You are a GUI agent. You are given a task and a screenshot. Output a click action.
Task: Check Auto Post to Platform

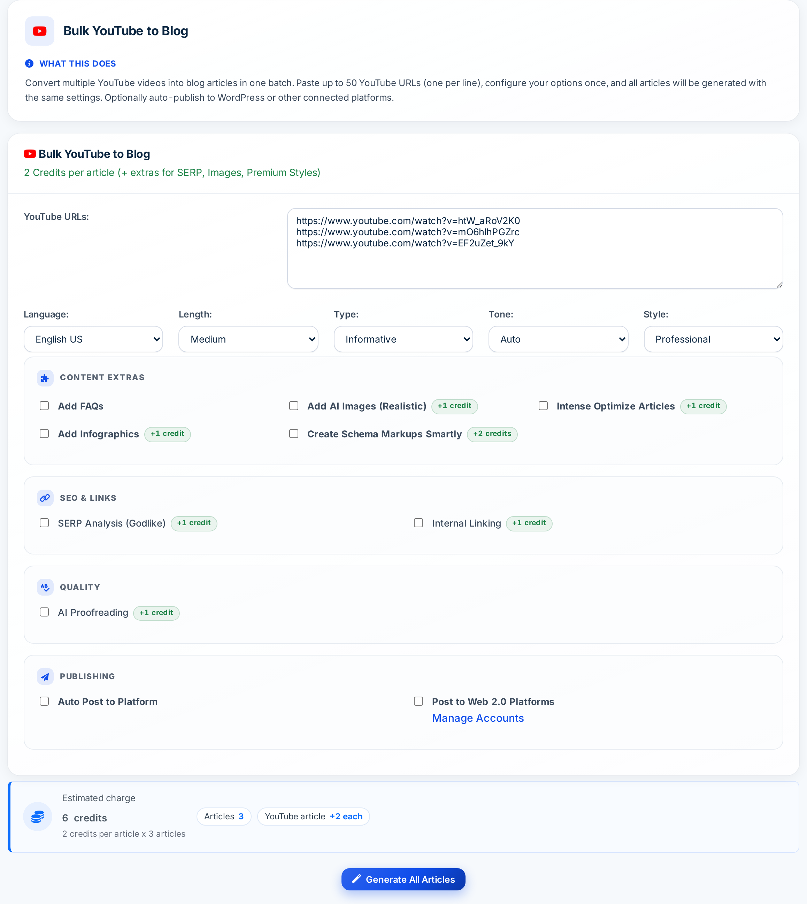(x=44, y=701)
